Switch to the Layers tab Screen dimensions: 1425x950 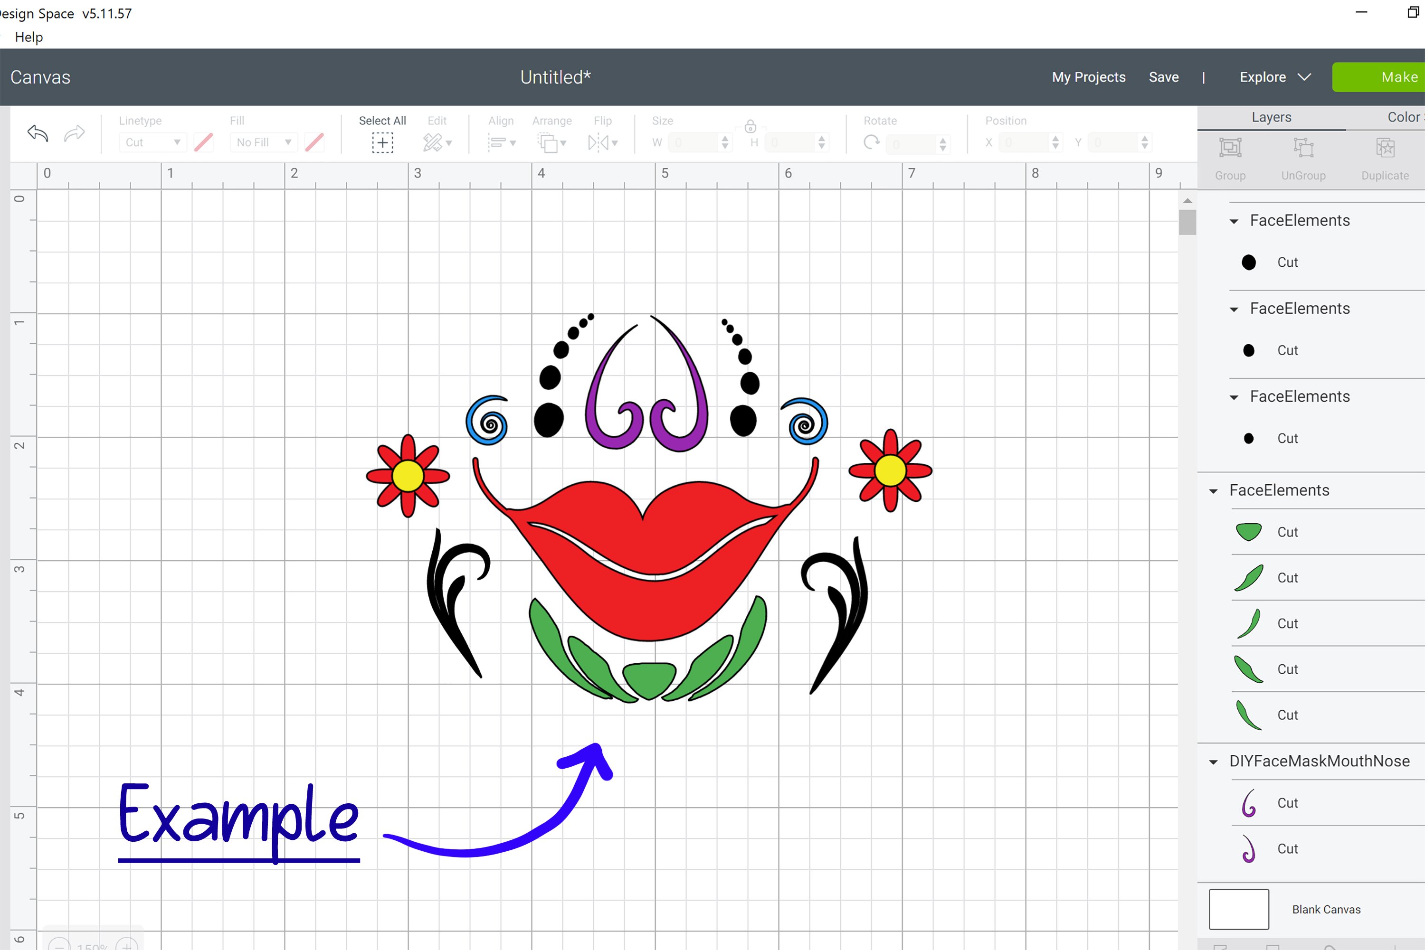pos(1271,117)
